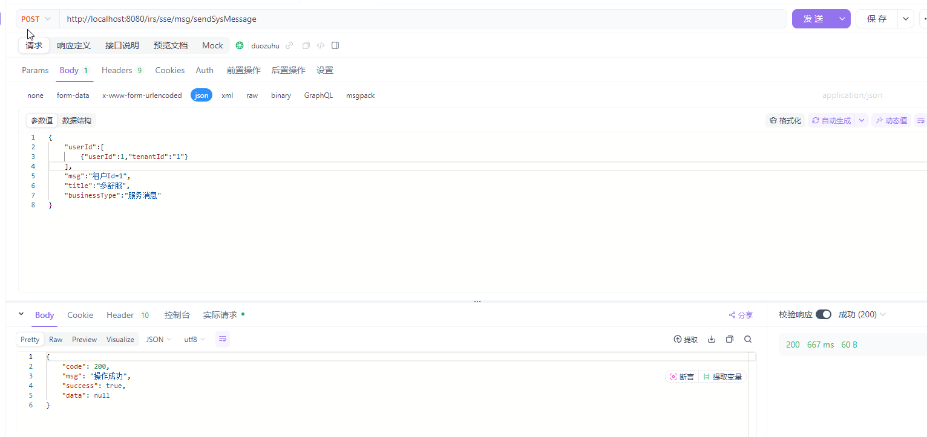The width and height of the screenshot is (927, 437).
Task: Switch to the Mock tab
Action: (212, 45)
